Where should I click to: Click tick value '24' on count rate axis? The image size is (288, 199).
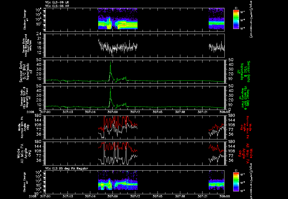39,34
